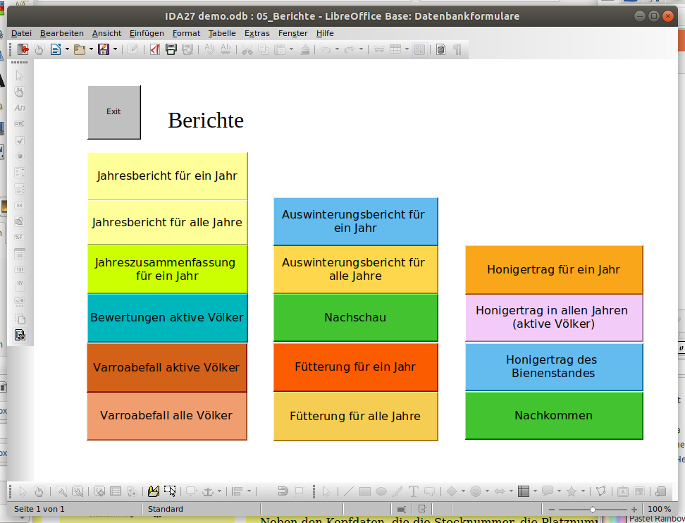
Task: Open the Einfügen menu
Action: click(x=147, y=33)
